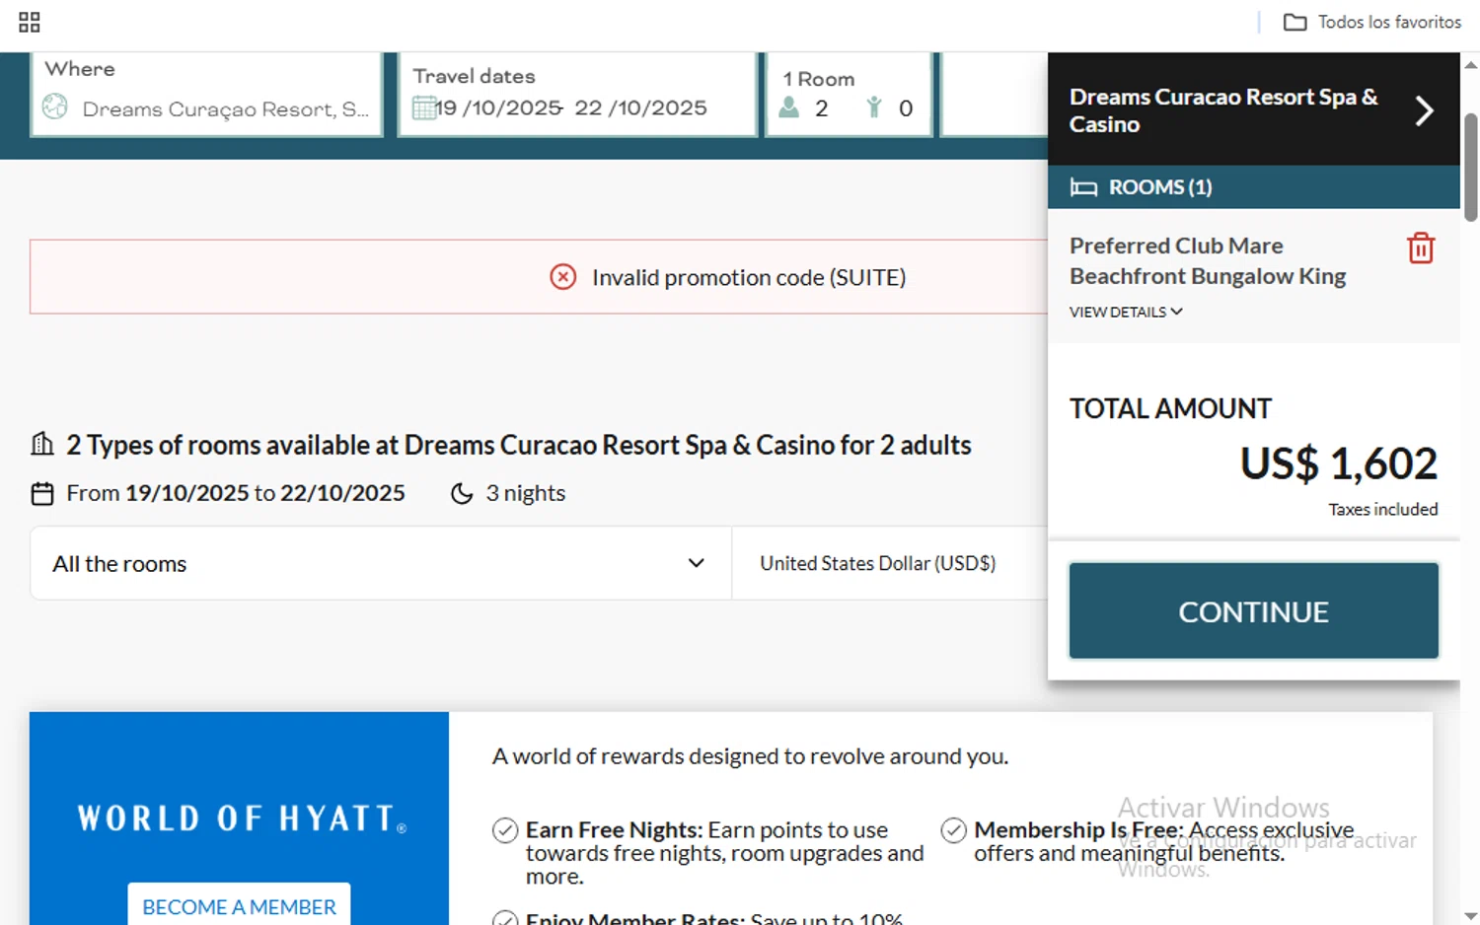Click the checkmark beside Earn Free Nights
The image size is (1480, 925).
505,830
